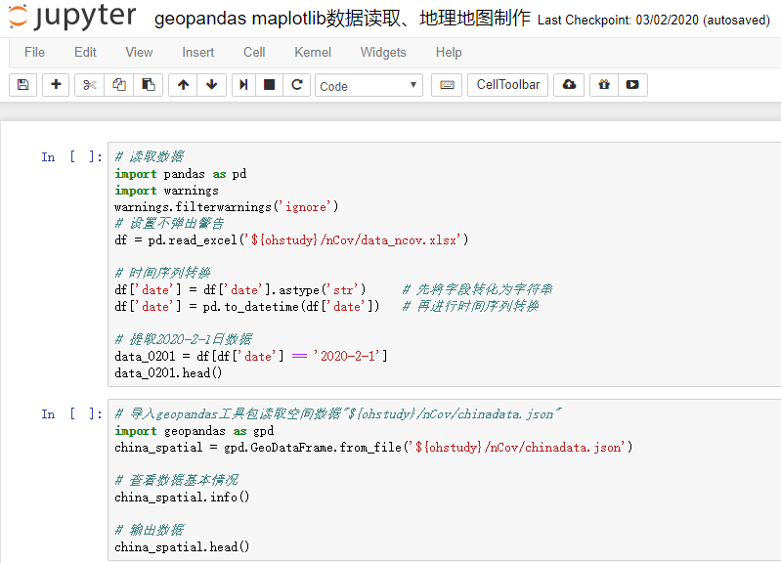Screen dimensions: 781x563
Task: Click the line 'data_0201.head()'
Action: pos(168,372)
